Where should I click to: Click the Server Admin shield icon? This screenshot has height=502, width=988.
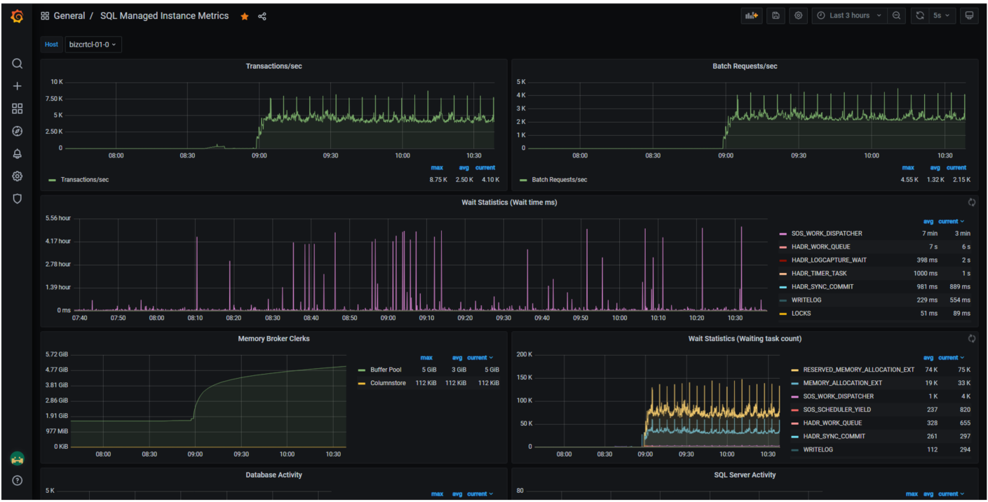[18, 199]
